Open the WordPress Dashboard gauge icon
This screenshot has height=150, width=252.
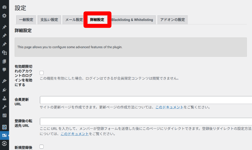[4, 7]
